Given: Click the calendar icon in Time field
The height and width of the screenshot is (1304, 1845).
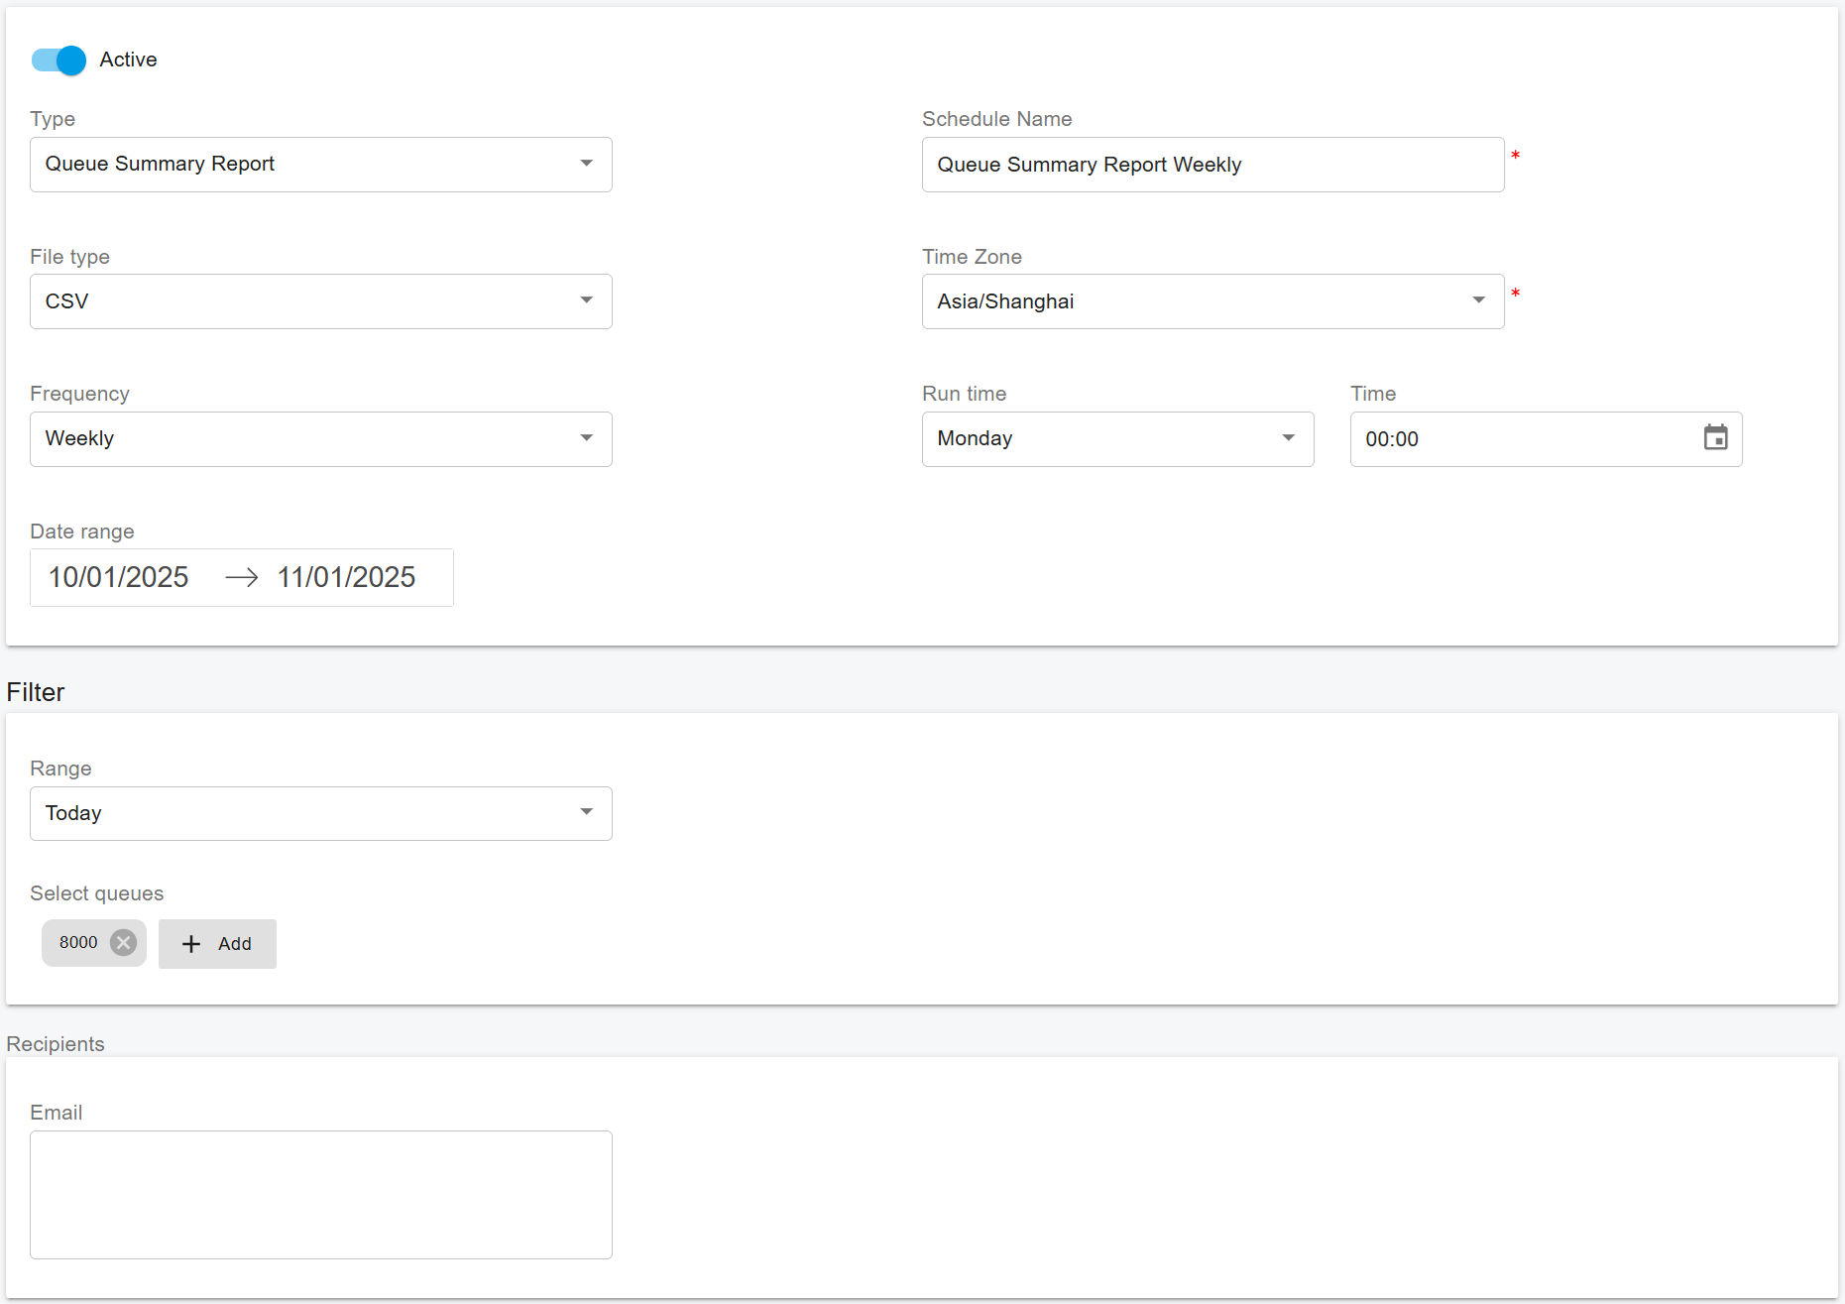Looking at the screenshot, I should [x=1715, y=438].
